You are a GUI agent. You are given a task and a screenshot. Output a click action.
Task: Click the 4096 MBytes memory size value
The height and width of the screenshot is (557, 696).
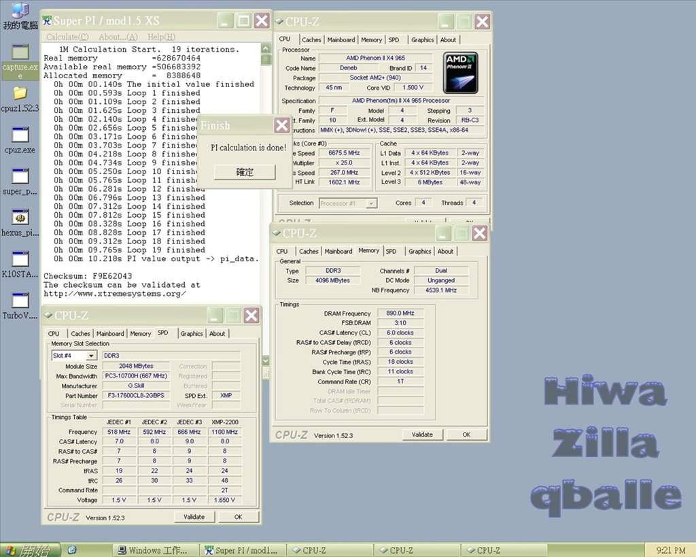tap(333, 280)
